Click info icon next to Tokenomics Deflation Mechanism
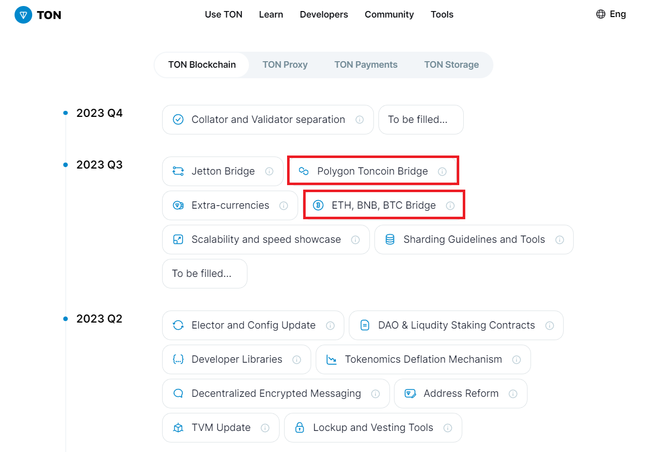The image size is (657, 452). tap(516, 359)
